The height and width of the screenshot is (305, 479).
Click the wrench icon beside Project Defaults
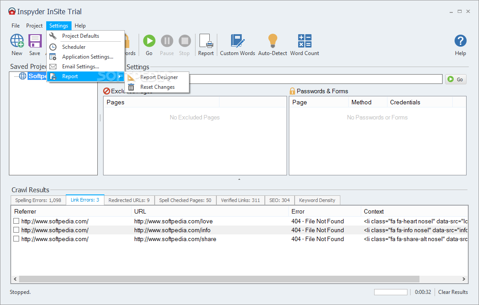pyautogui.click(x=53, y=36)
